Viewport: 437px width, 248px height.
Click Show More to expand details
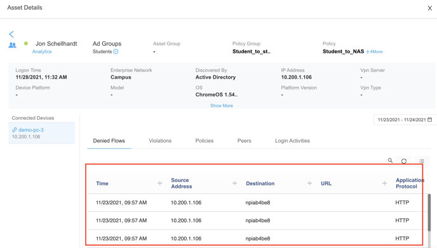point(222,106)
